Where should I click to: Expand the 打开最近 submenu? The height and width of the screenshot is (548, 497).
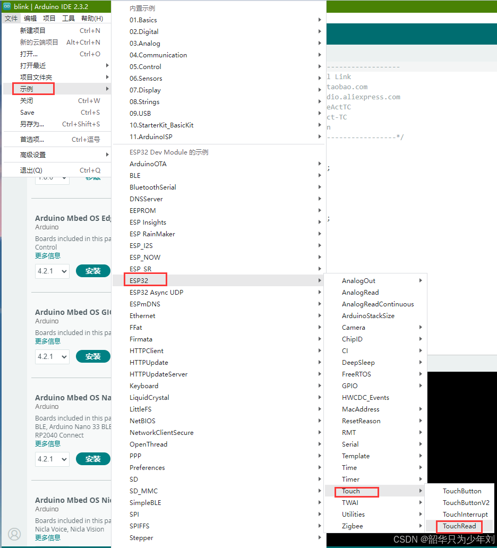(x=57, y=66)
